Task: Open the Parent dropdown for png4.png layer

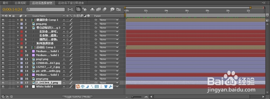Action: [109, 79]
